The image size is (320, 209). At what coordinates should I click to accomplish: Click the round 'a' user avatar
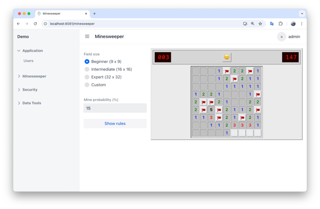[282, 37]
